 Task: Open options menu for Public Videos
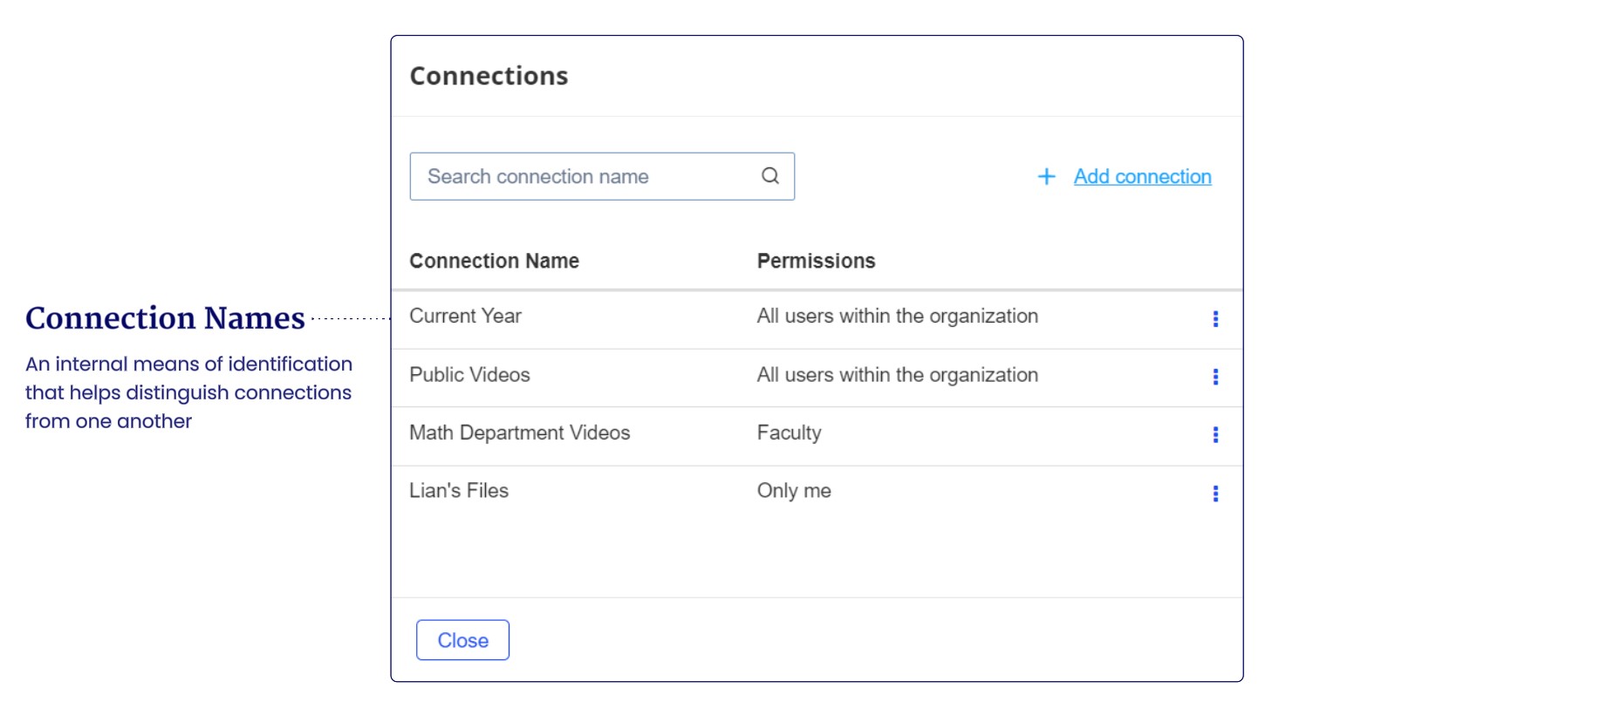coord(1215,377)
